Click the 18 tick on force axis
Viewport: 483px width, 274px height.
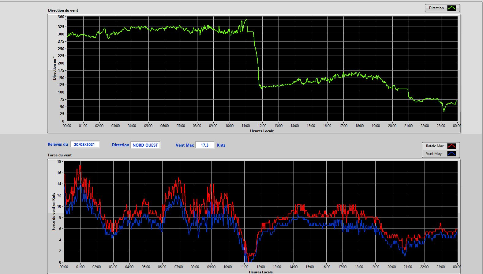click(59, 162)
